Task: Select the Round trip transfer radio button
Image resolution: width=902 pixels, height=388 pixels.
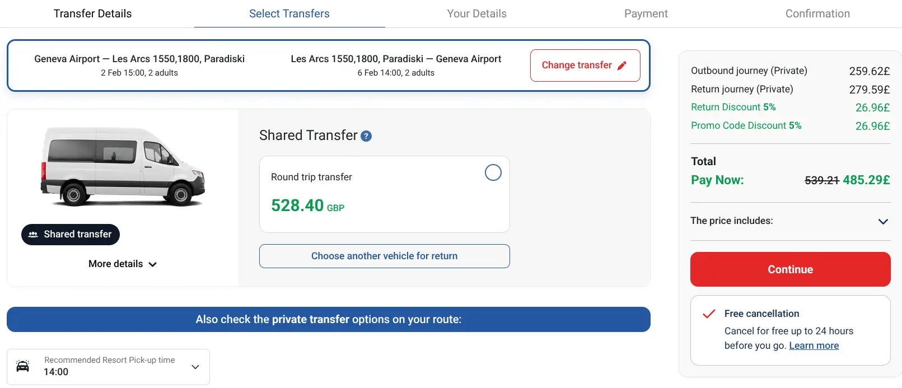Action: point(493,172)
